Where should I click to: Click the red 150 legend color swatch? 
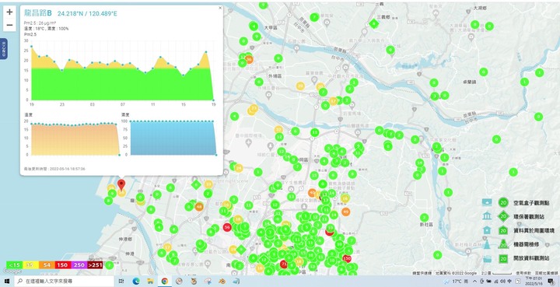point(62,265)
